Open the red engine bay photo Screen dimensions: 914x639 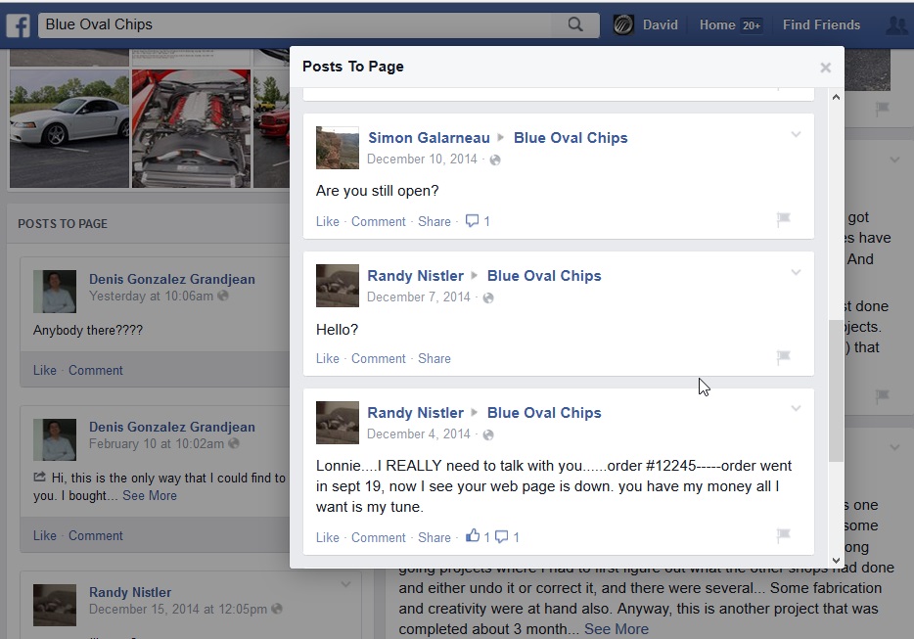[x=191, y=129]
